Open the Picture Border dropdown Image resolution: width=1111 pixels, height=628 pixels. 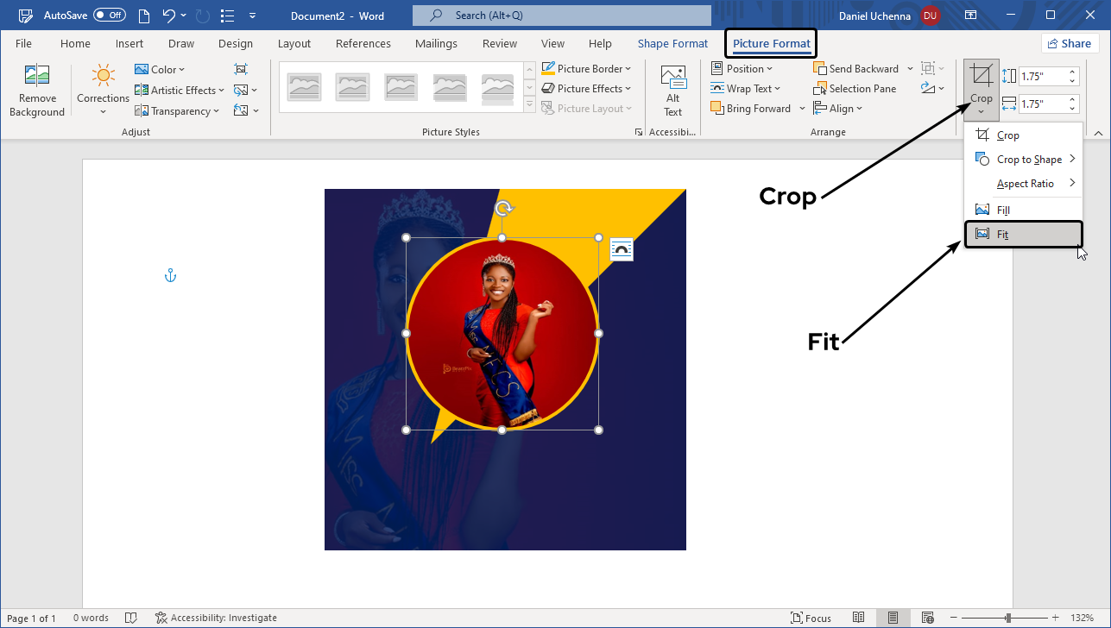587,69
